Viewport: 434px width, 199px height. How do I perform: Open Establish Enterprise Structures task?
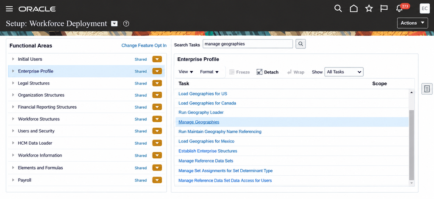pos(208,151)
